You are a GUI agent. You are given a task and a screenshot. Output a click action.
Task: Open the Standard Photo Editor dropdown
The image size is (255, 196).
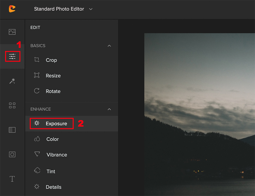[x=63, y=9]
